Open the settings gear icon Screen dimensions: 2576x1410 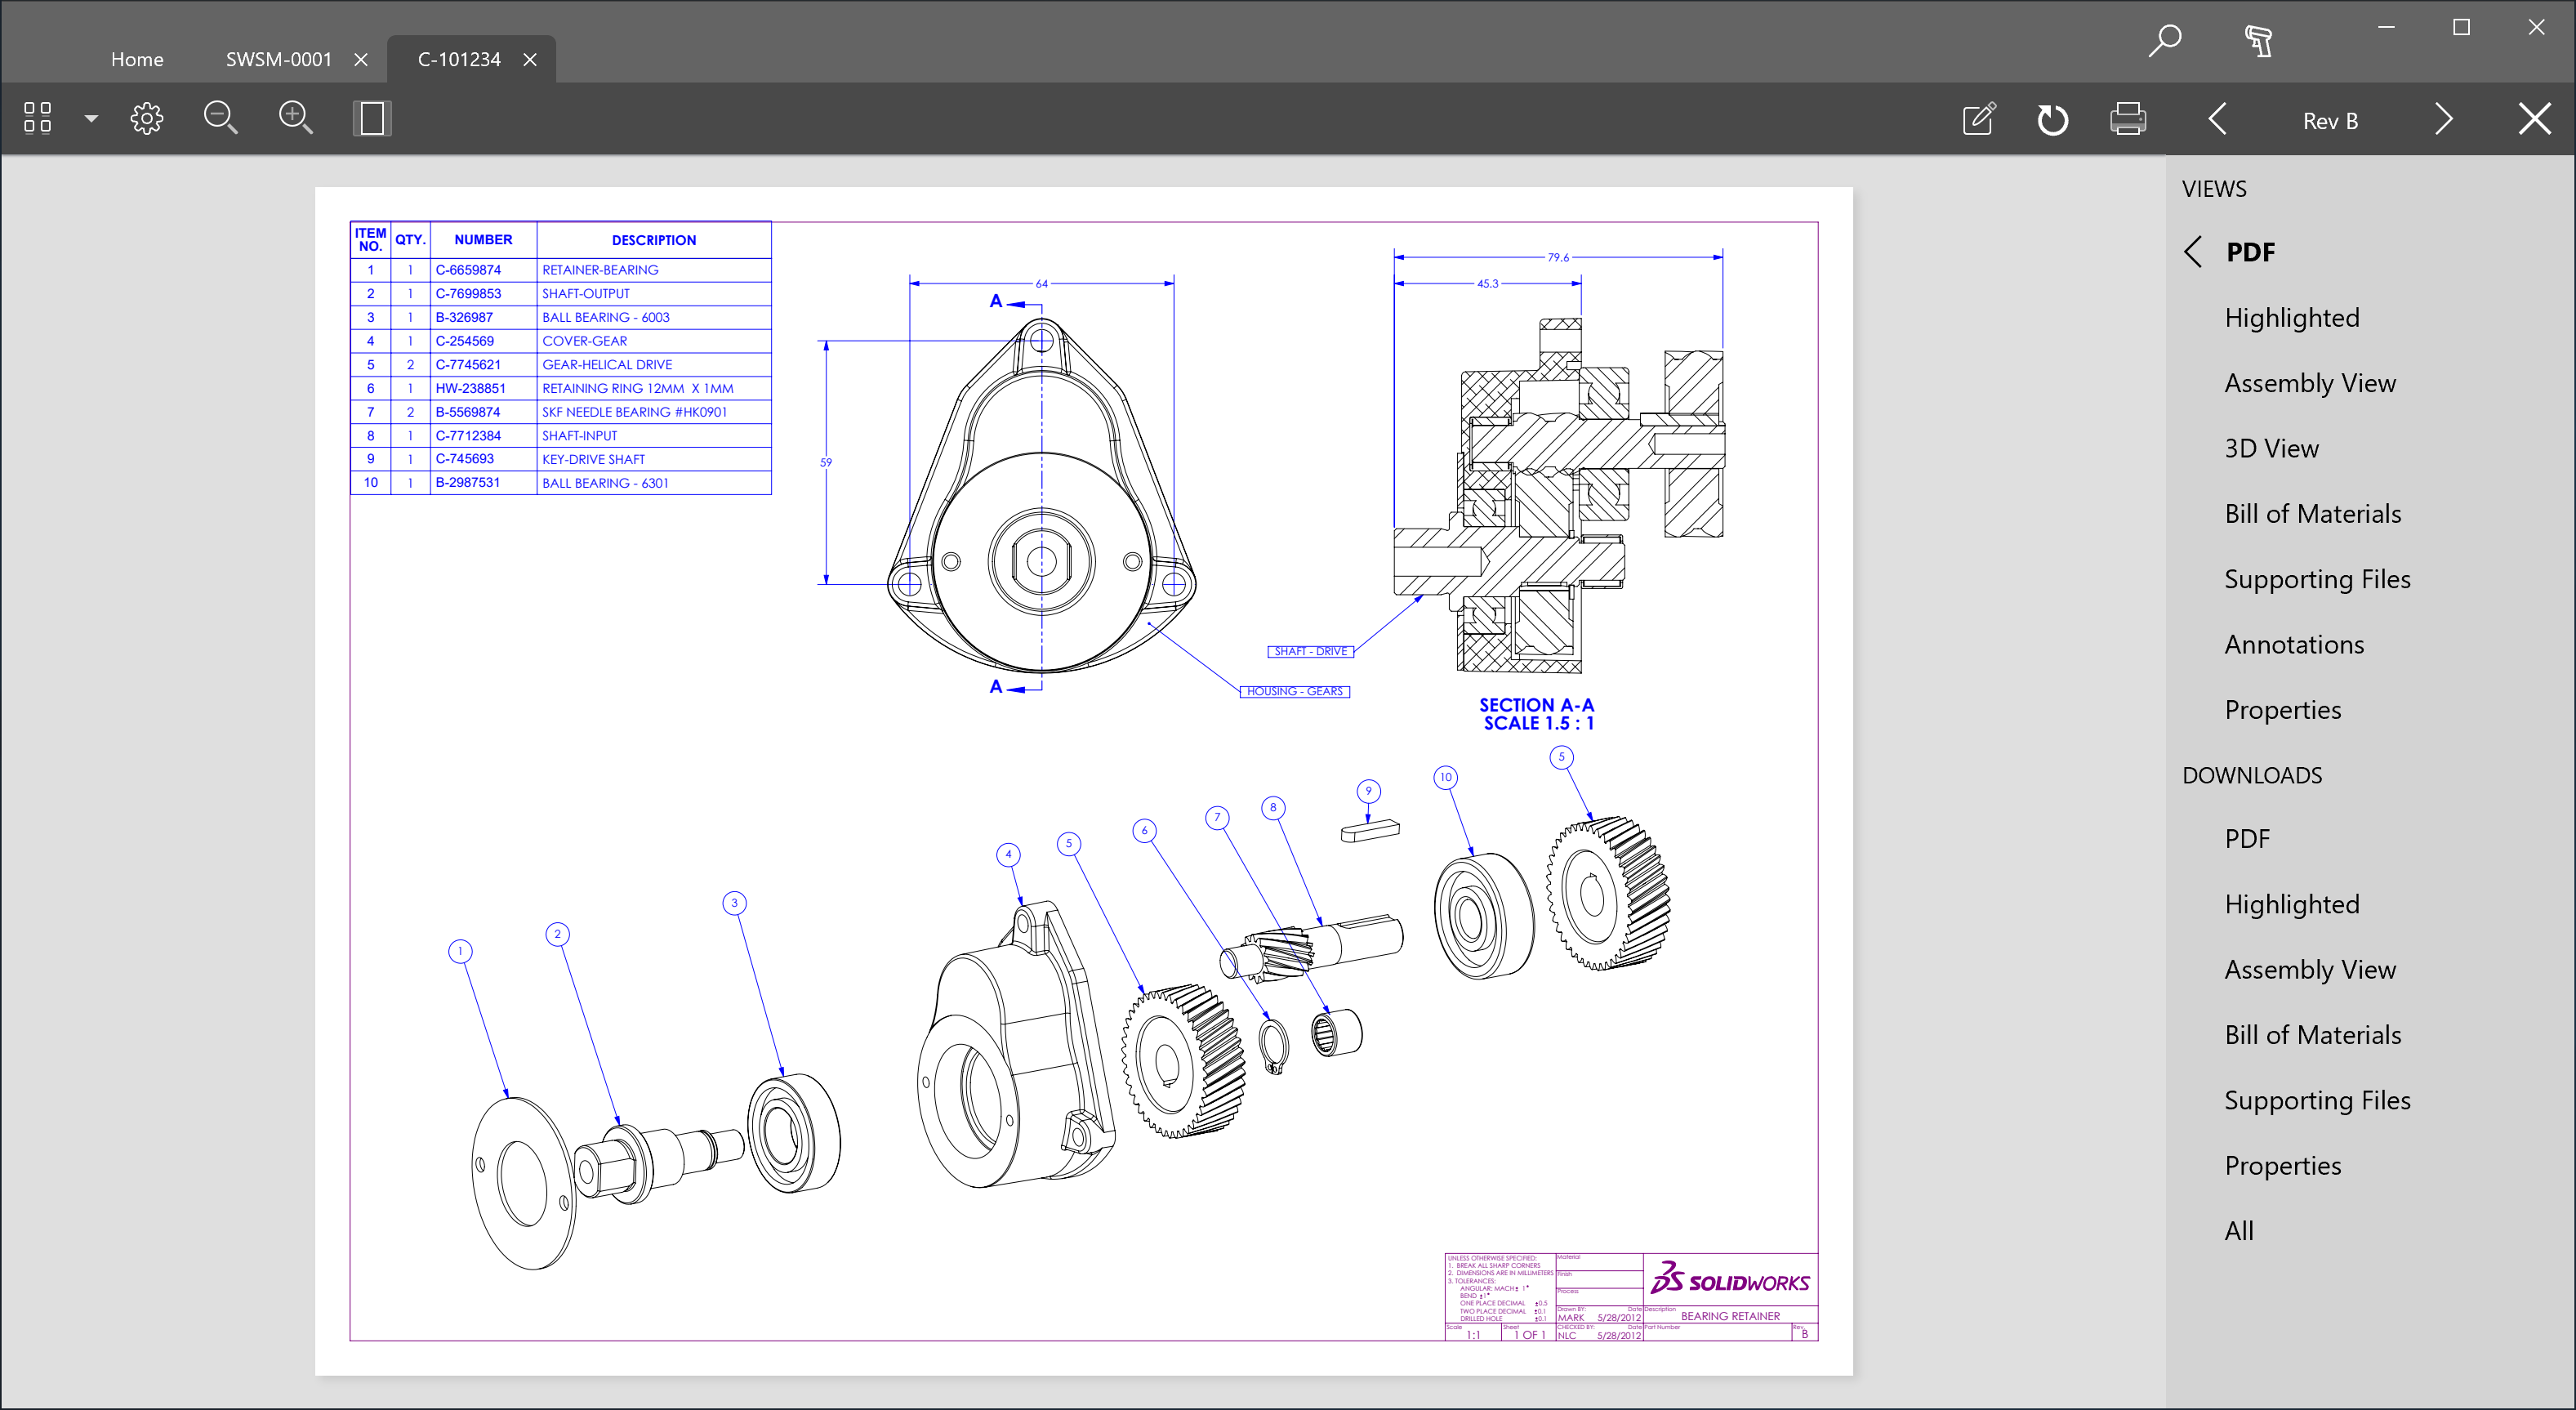[147, 118]
